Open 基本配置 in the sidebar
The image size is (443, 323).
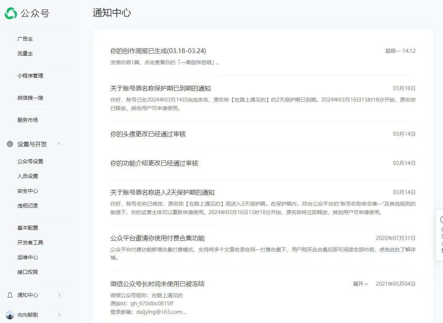28,228
